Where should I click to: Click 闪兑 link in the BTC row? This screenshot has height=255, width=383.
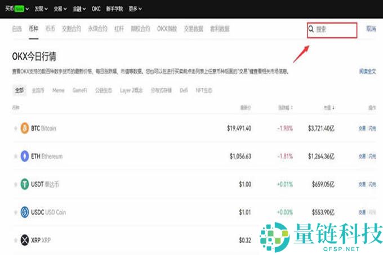point(372,128)
